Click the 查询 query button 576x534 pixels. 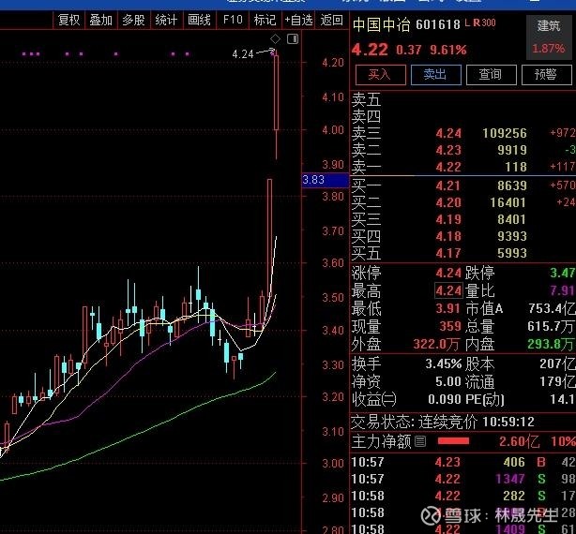[492, 75]
